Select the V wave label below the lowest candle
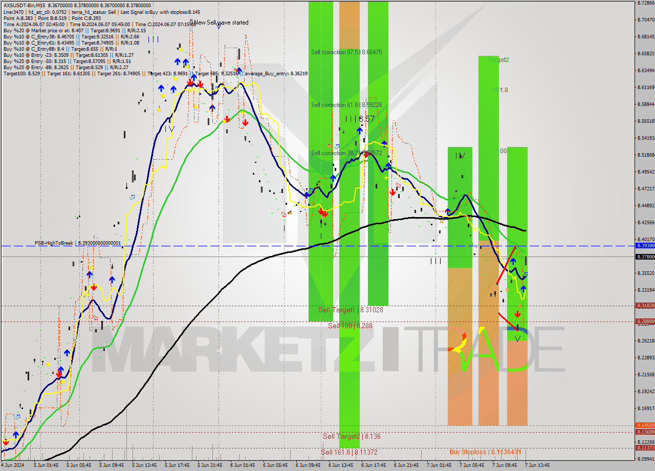Screen dimensions: 655x471 (x=518, y=339)
